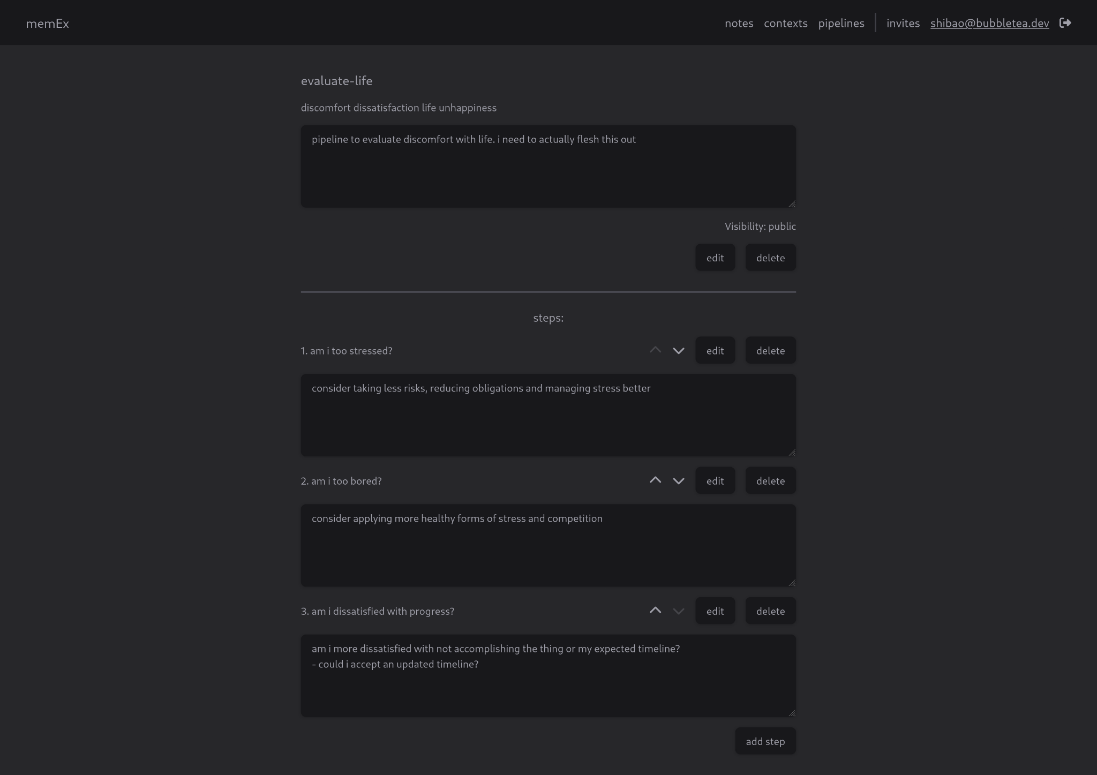Go to pipelines in navigation
Screen dimensions: 1097x775
(x=841, y=23)
